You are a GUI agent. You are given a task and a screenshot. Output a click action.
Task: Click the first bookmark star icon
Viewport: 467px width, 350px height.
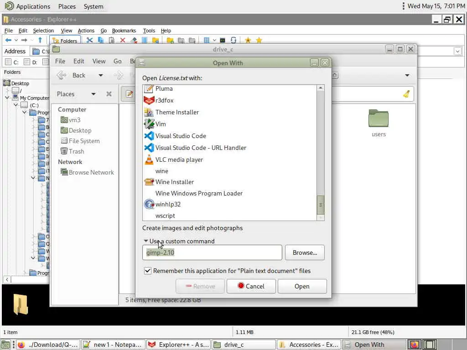click(x=248, y=40)
